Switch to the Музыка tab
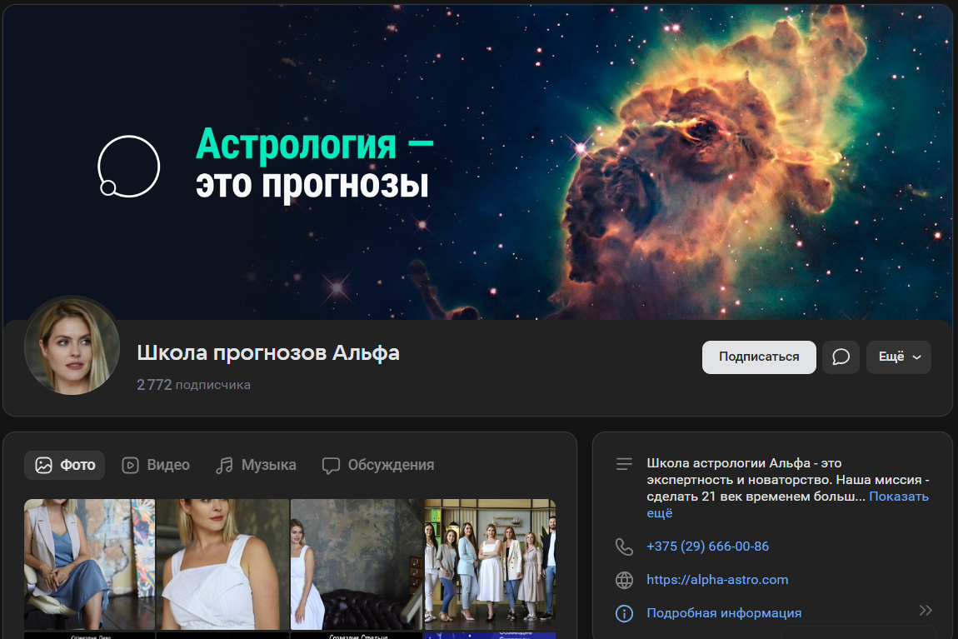958x639 pixels. (x=256, y=465)
